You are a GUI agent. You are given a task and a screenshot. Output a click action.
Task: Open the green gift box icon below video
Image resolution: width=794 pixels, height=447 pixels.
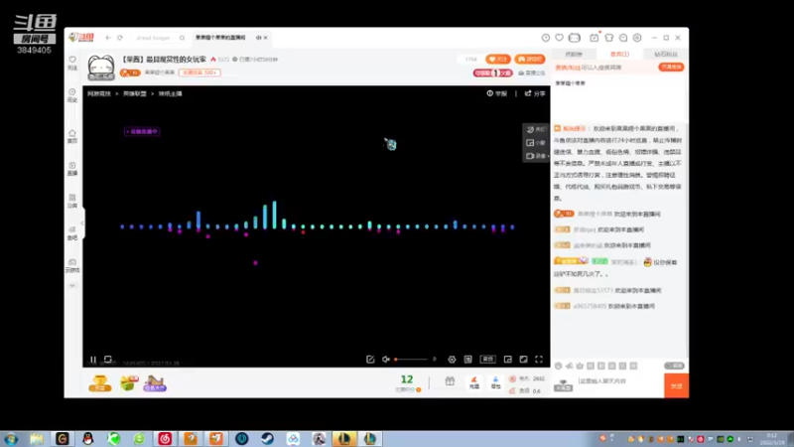click(129, 383)
